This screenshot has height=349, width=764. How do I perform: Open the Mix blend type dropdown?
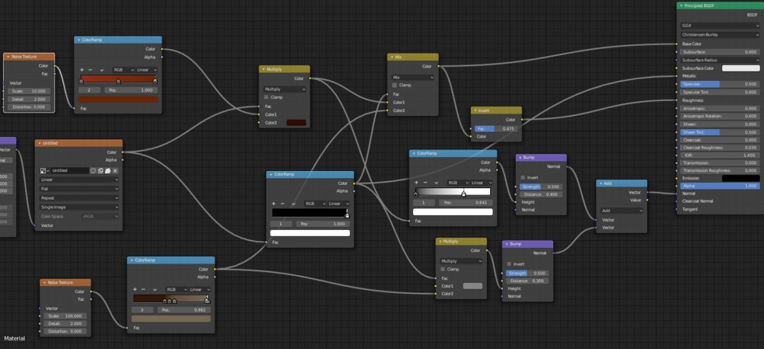[413, 77]
